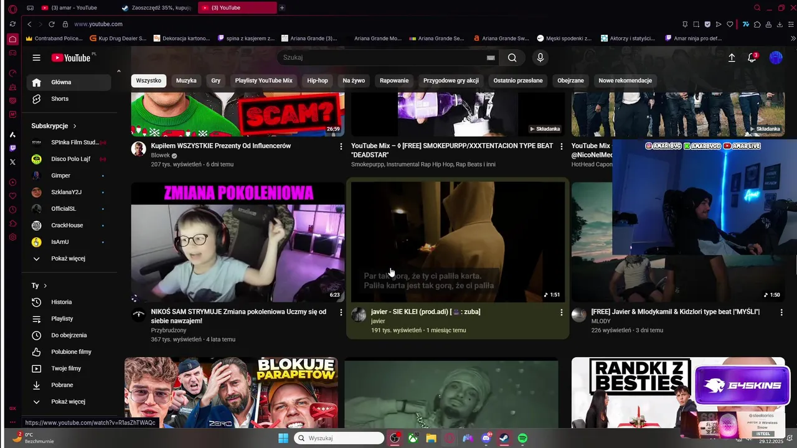Open browser downloads icon in toolbar

coord(779,24)
